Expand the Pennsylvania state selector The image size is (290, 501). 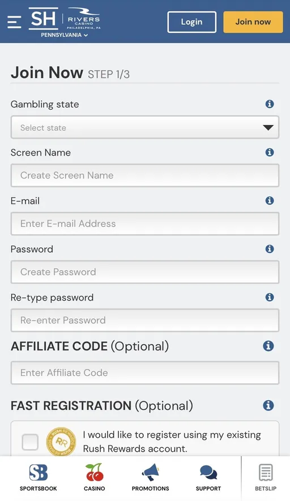[64, 35]
